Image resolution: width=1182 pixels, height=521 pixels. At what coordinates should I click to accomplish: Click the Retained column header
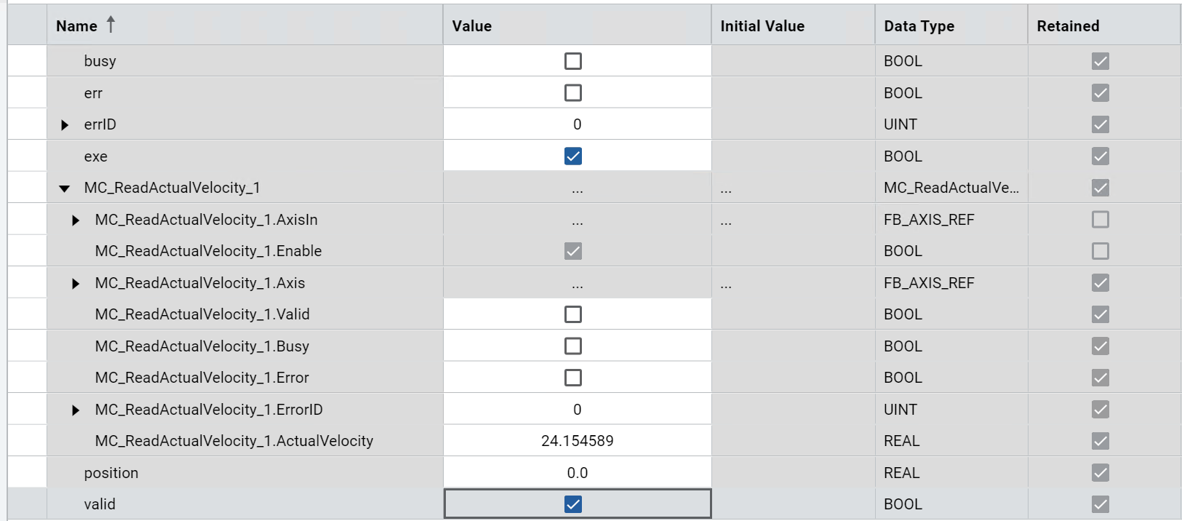[1067, 26]
